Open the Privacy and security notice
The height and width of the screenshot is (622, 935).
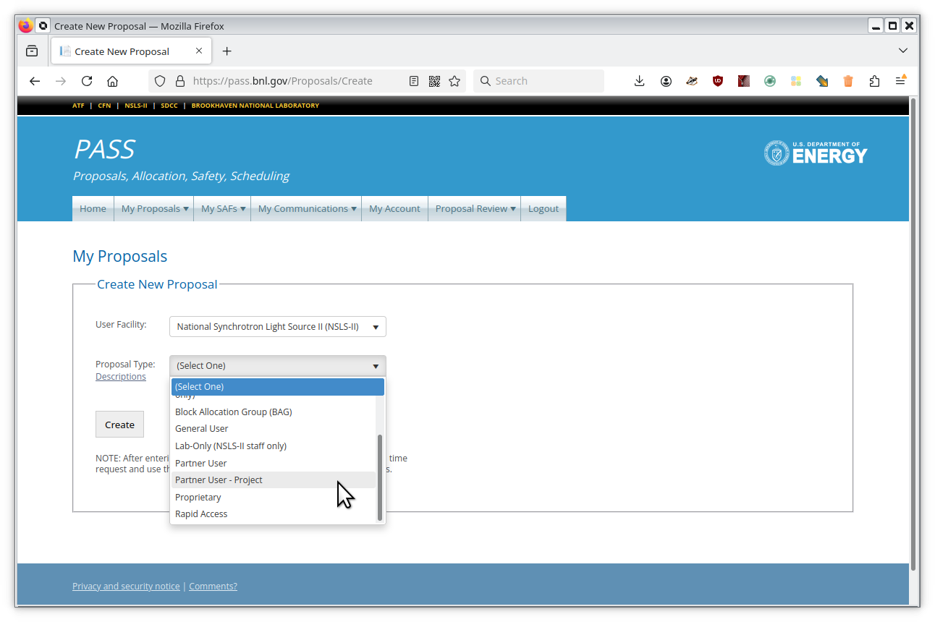tap(126, 587)
